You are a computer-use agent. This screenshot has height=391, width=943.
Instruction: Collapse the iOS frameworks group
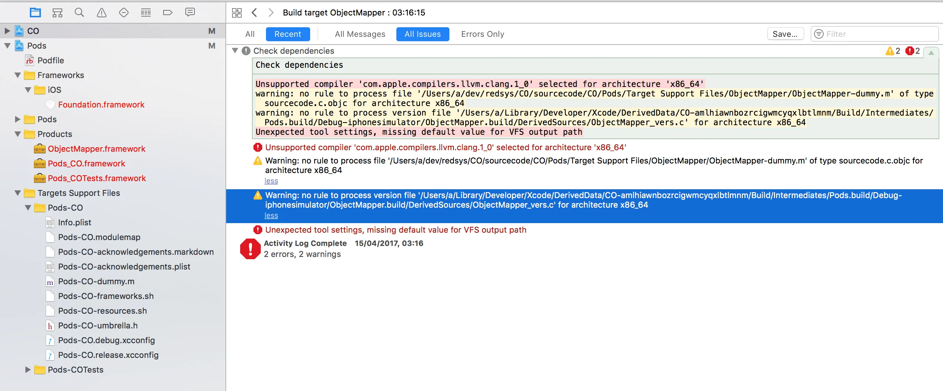click(x=28, y=90)
